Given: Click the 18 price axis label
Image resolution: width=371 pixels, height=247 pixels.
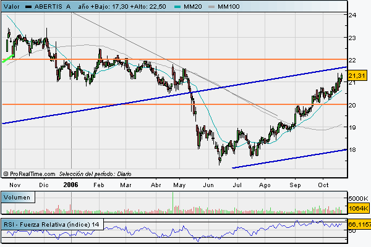Looking at the screenshot, I should [352, 150].
